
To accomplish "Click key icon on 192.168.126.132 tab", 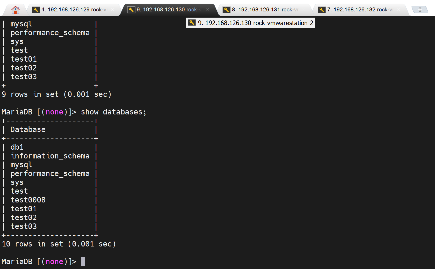I will tap(322, 10).
